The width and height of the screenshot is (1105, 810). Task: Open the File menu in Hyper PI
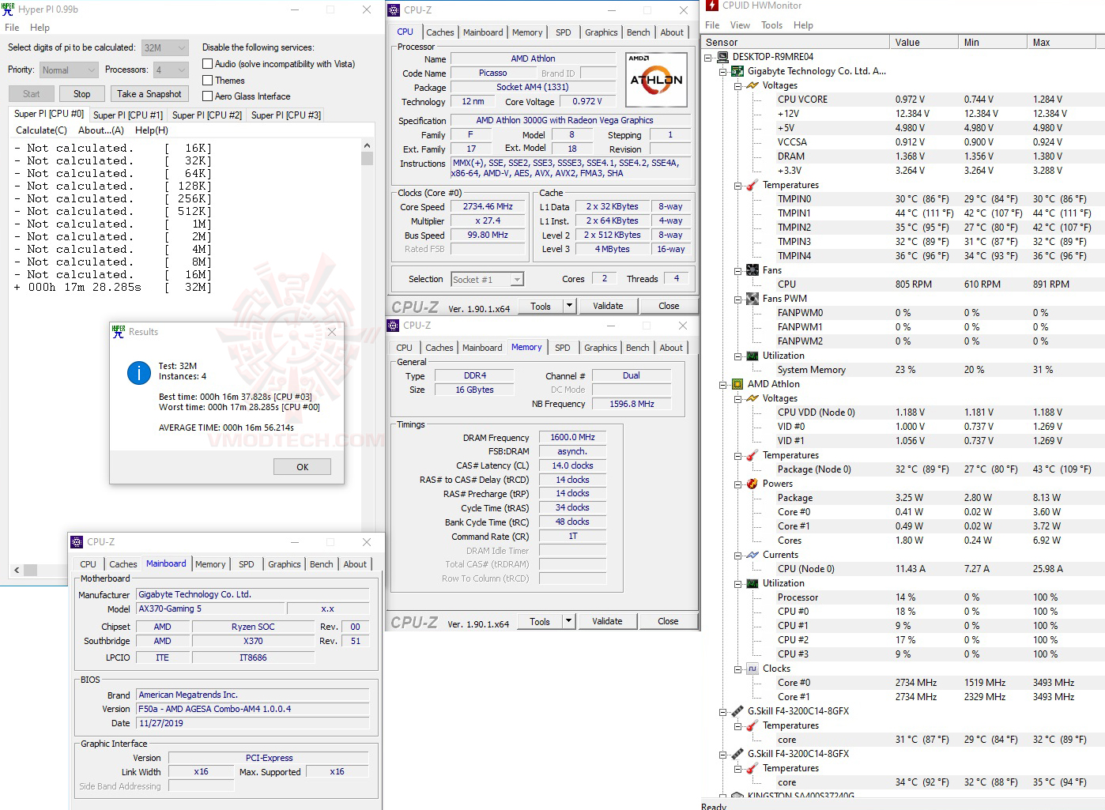[12, 28]
